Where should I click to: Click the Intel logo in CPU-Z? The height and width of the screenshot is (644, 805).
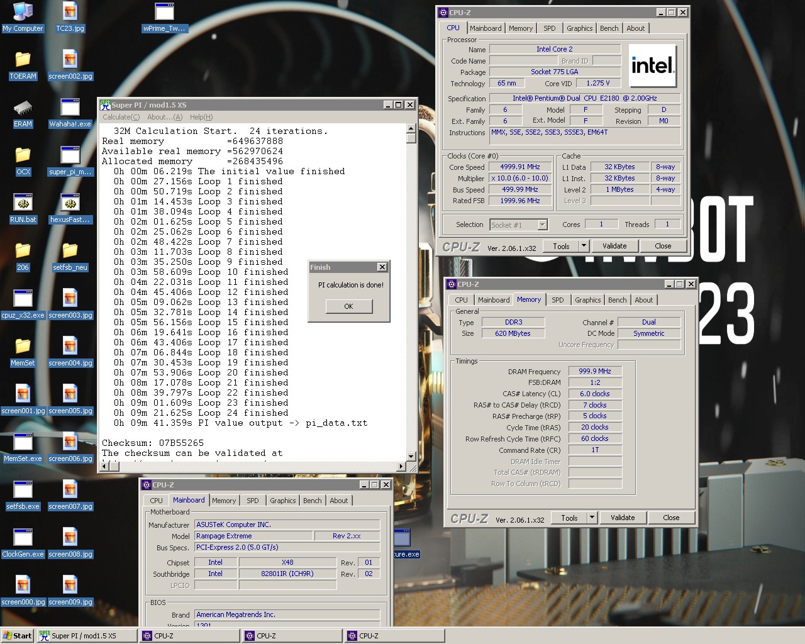[652, 65]
